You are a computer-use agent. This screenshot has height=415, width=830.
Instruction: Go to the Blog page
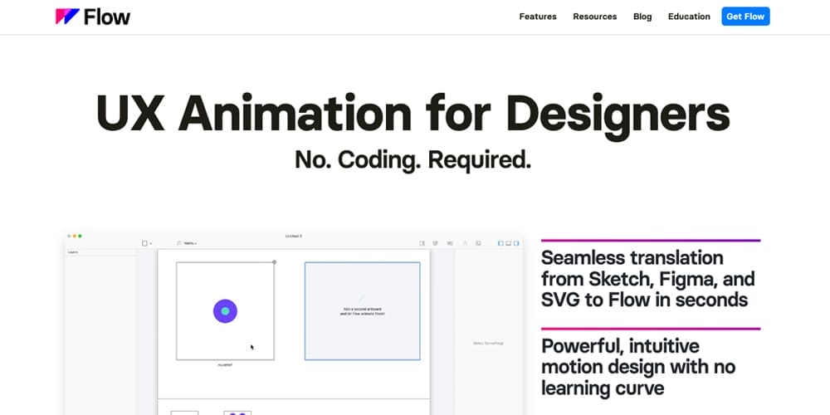pyautogui.click(x=642, y=17)
